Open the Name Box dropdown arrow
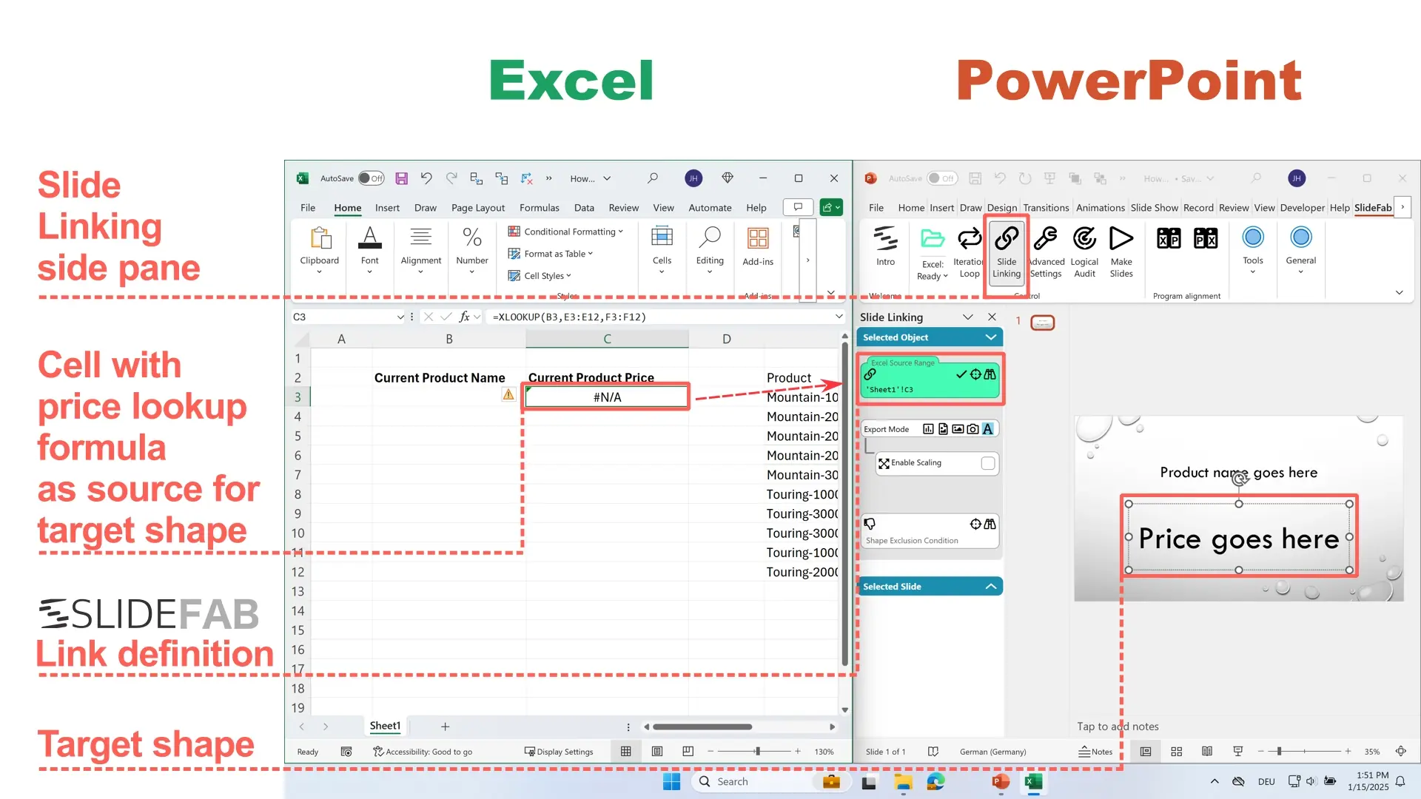The height and width of the screenshot is (799, 1421). click(x=400, y=317)
